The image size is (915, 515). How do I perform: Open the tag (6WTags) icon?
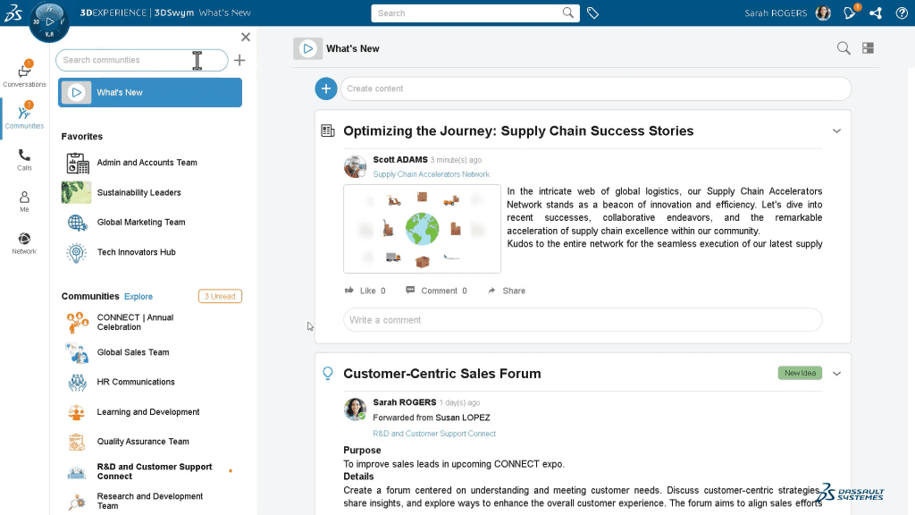click(x=593, y=13)
